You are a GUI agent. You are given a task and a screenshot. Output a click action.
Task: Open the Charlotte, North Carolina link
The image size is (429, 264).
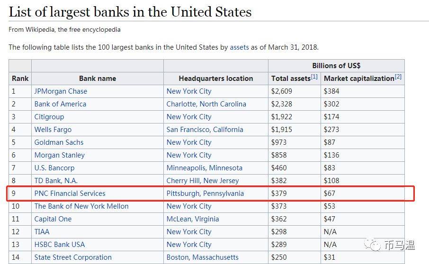[x=206, y=104]
